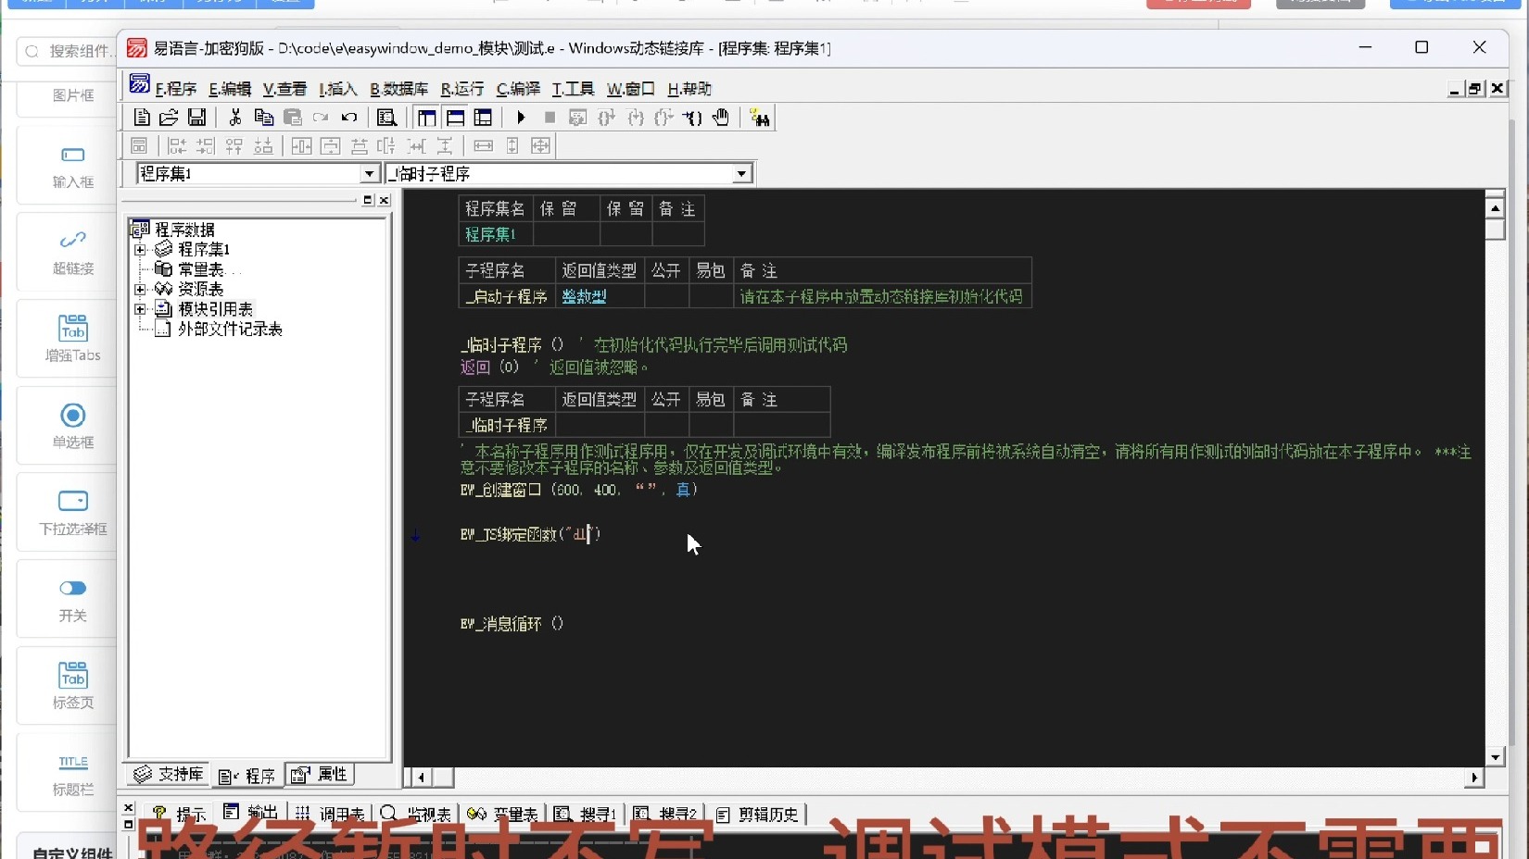Choose the 单选框 radio component in the sidebar

tap(72, 426)
